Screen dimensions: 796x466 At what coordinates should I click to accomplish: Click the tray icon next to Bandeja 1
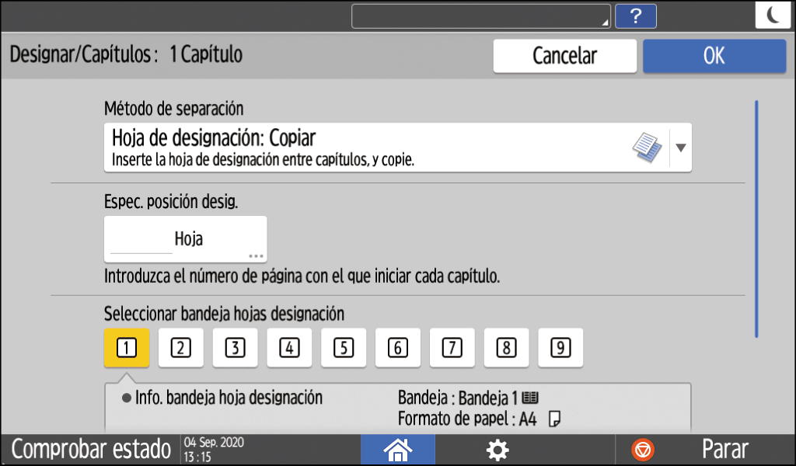[531, 398]
